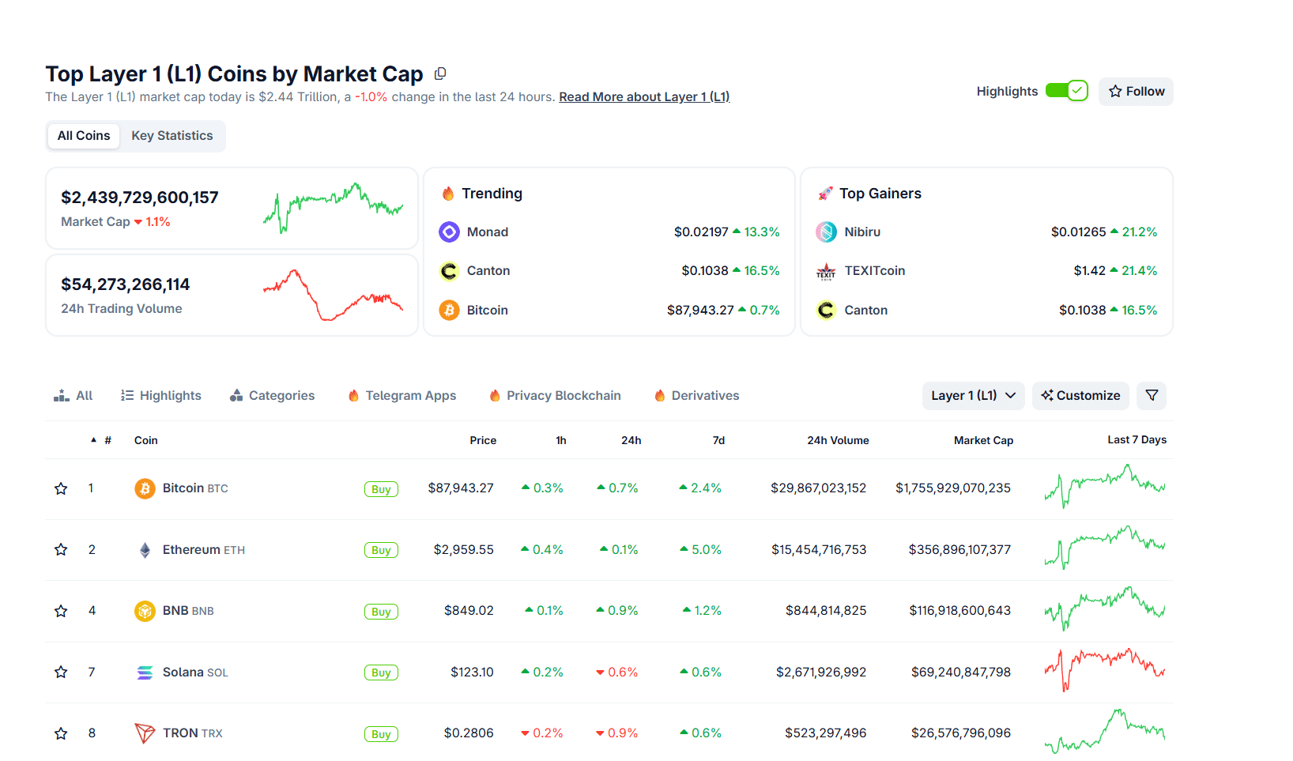Turn off the Highlights switch
1293x761 pixels.
(x=1066, y=91)
